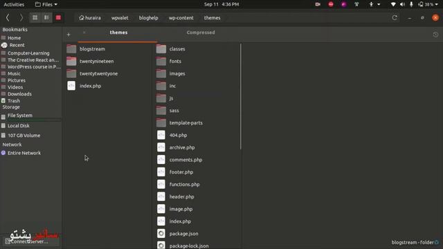Screen dimensions: 443x249
Task: Open Trash in sidebar
Action: [14, 100]
